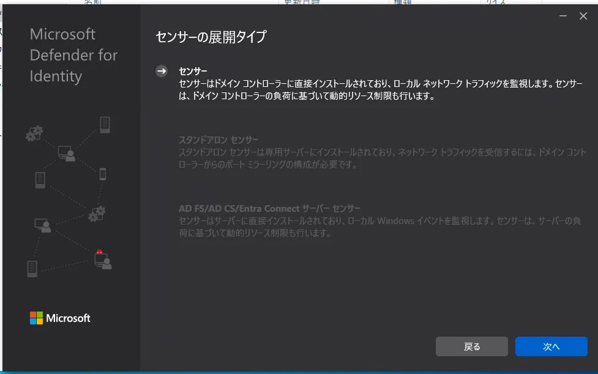The width and height of the screenshot is (598, 374).
Task: Click the smartphone icon in the illustration
Action: tap(102, 174)
